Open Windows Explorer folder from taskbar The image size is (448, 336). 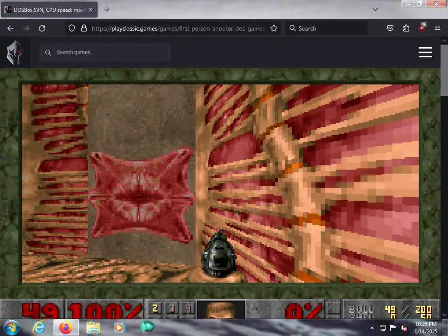(x=93, y=328)
